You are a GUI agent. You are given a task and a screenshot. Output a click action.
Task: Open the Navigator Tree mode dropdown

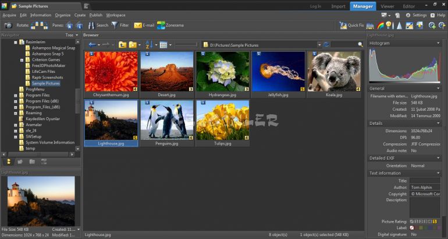pos(72,35)
